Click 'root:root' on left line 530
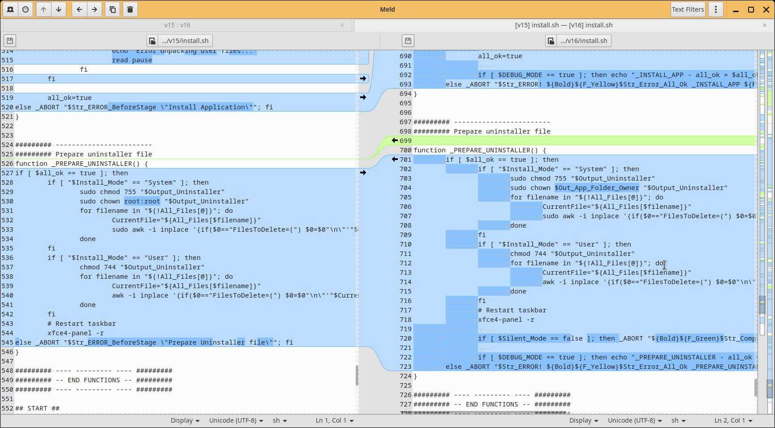 [x=142, y=201]
